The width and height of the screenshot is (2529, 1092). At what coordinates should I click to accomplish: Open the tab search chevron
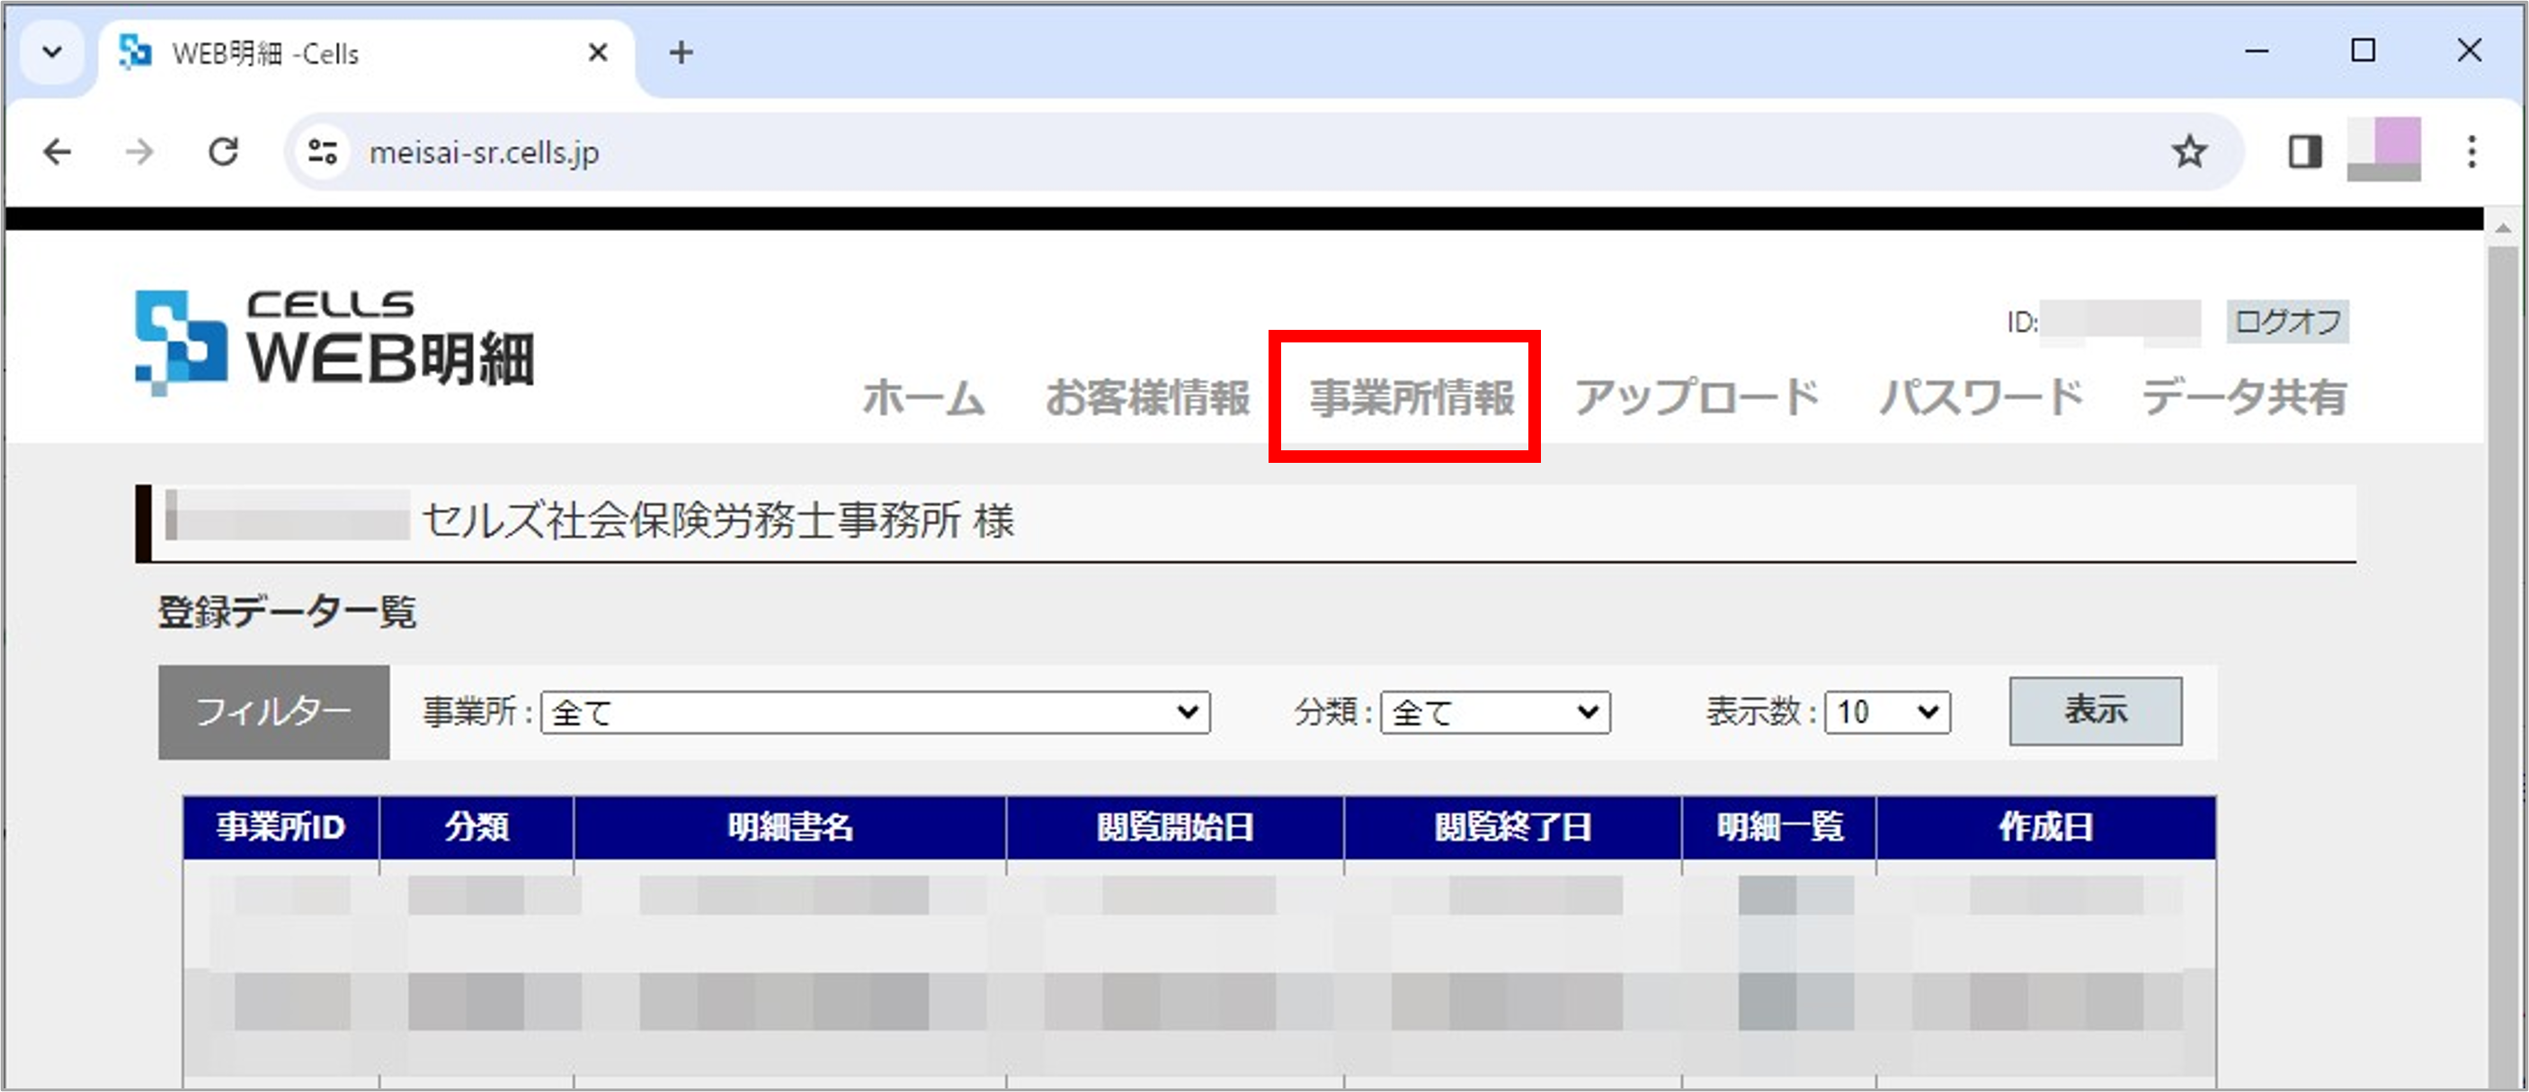coord(52,52)
